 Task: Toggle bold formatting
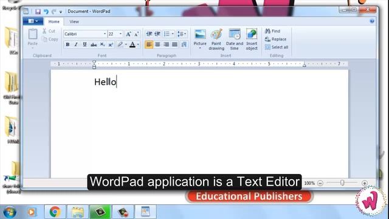(x=67, y=44)
